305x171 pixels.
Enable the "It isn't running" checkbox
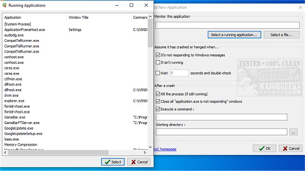158,62
